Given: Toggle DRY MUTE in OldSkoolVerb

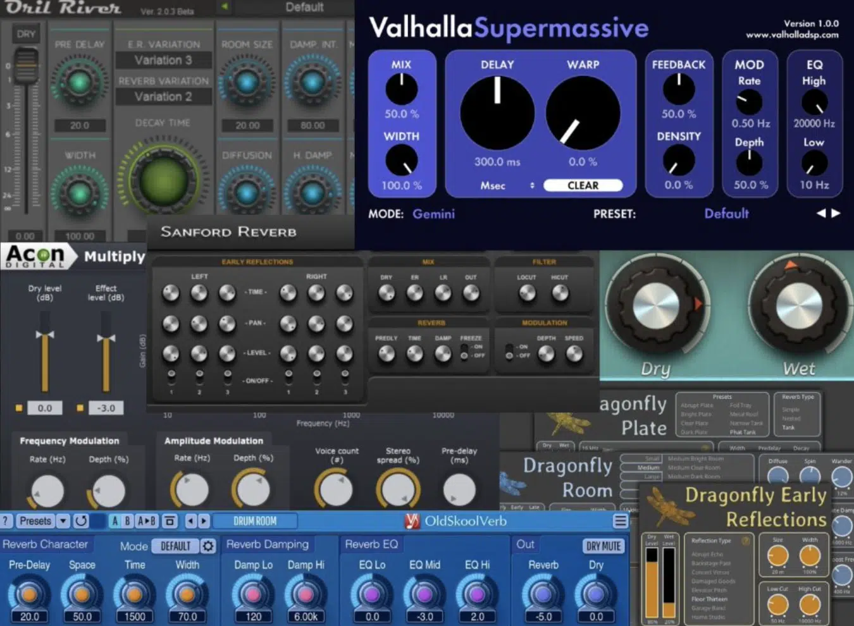Looking at the screenshot, I should coord(603,546).
